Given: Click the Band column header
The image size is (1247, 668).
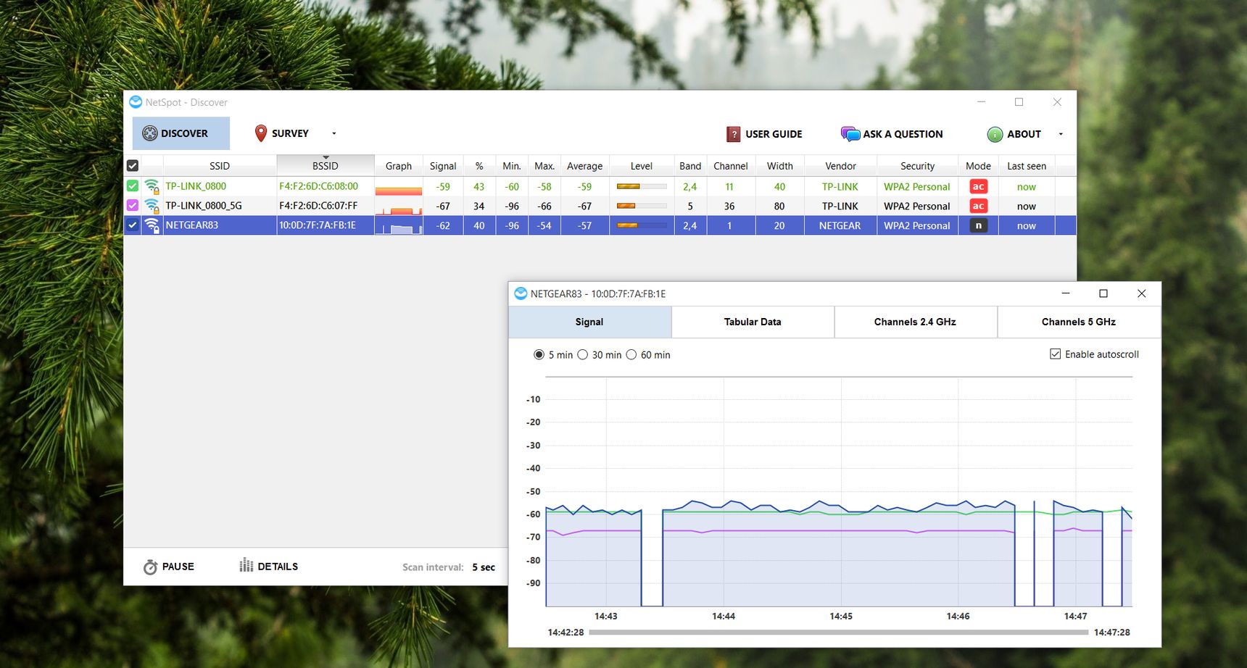Looking at the screenshot, I should [x=690, y=166].
